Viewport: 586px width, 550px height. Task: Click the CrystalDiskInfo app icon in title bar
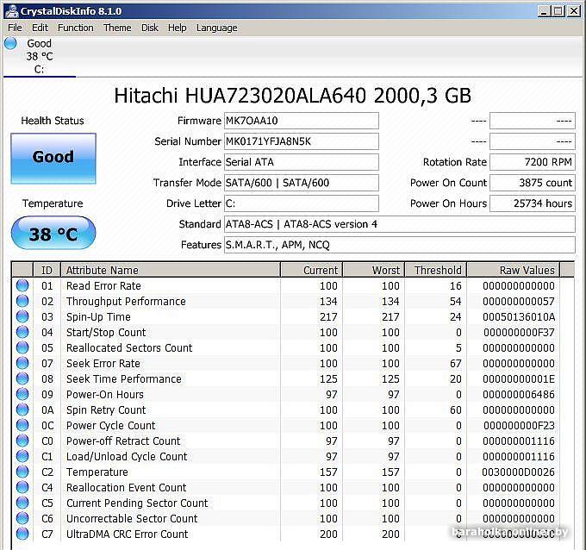coord(11,11)
